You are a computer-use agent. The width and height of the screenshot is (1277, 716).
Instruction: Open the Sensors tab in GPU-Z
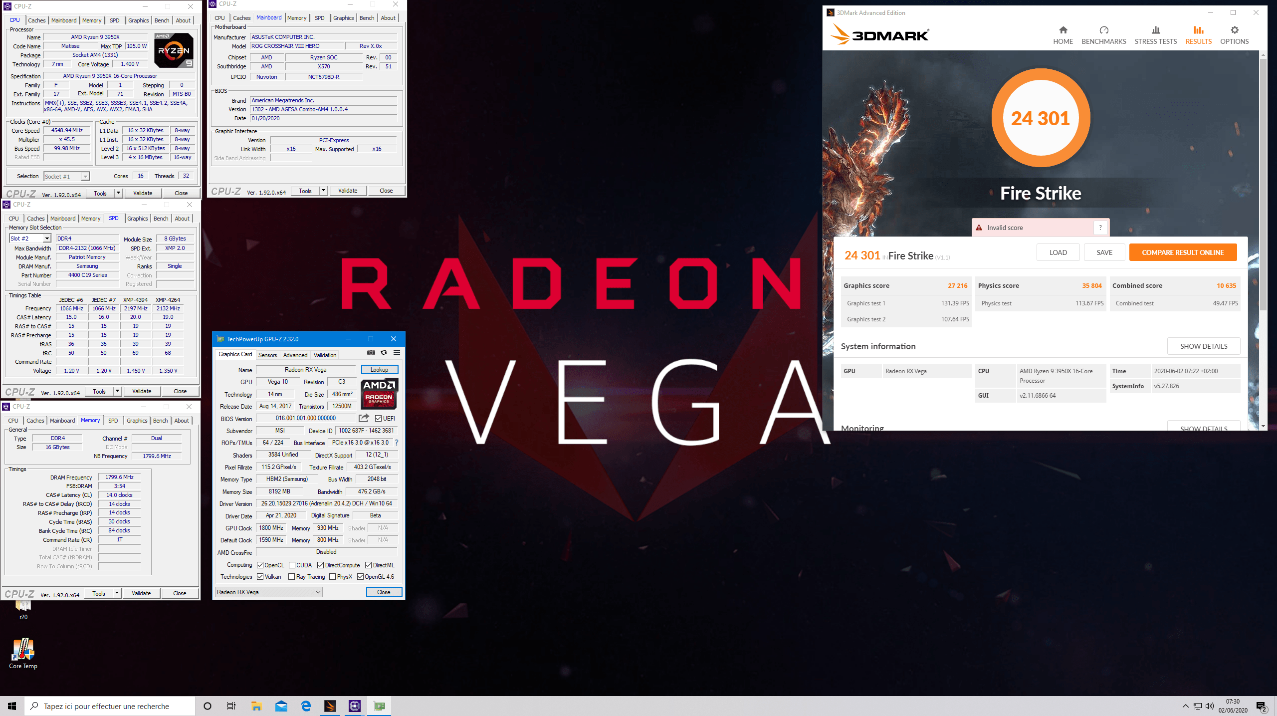coord(267,355)
